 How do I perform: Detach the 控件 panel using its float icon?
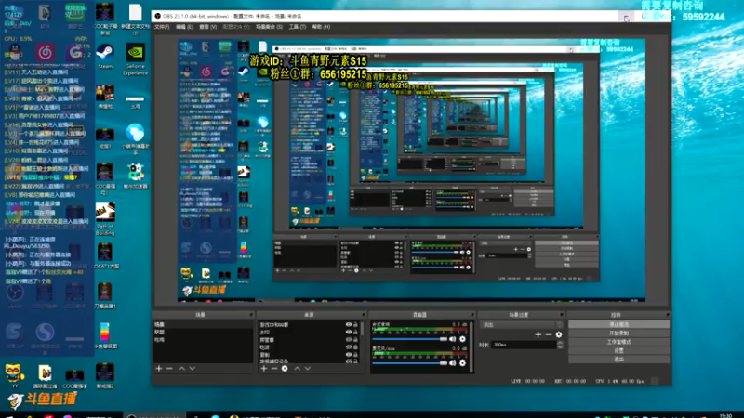(x=668, y=315)
